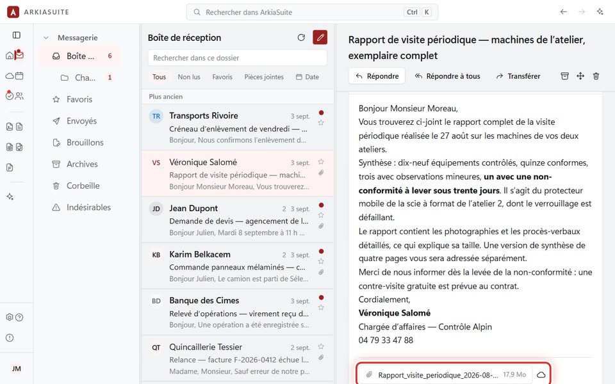Open the Rapport_visite_periodique attachment
Viewport: 615px width, 384px height.
coord(446,375)
